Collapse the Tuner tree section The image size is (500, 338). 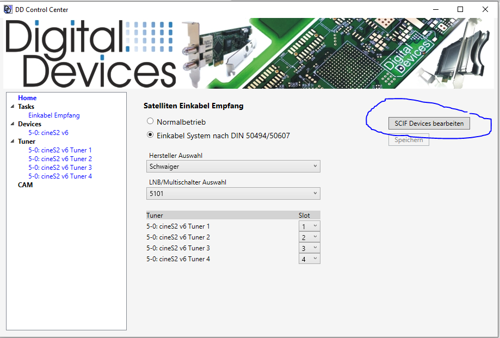tap(13, 142)
